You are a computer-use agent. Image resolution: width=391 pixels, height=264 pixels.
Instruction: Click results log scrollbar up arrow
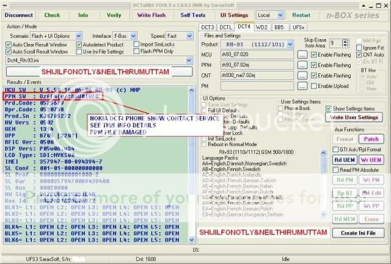pos(191,90)
